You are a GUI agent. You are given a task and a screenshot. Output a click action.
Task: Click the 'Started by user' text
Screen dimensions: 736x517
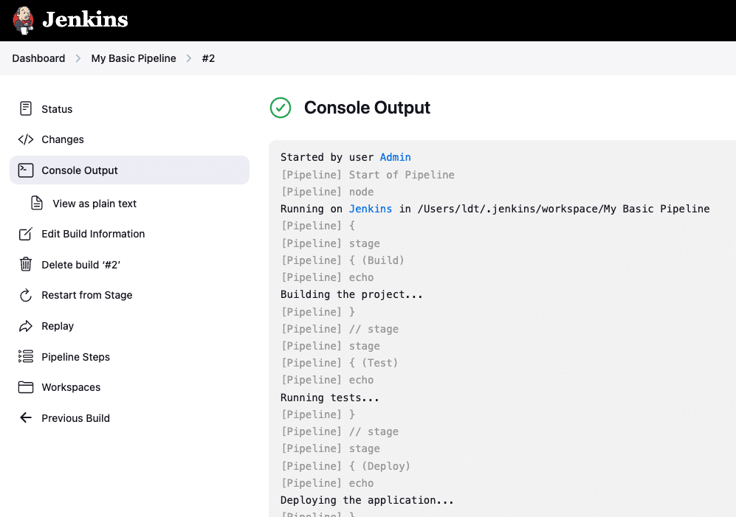(327, 157)
